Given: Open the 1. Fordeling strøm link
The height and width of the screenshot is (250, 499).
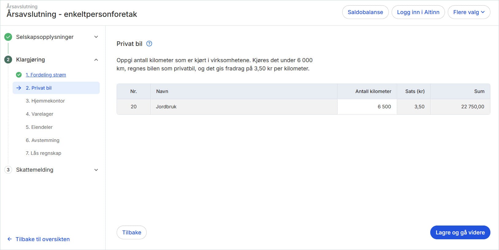Looking at the screenshot, I should click(x=46, y=75).
